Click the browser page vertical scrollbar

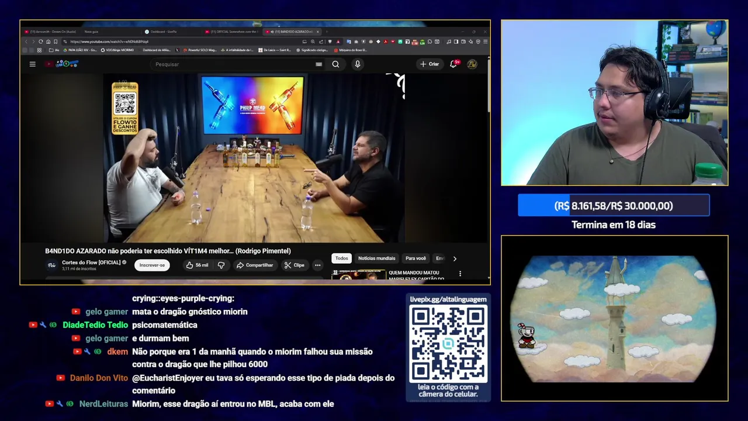[488, 85]
